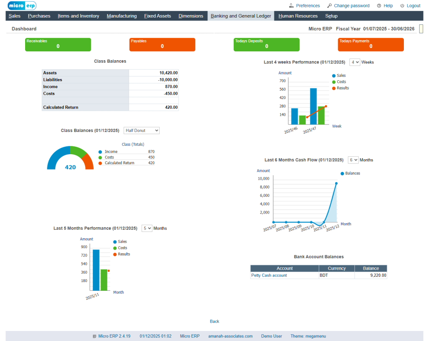Toggle Costs series in monthly performance legend

(115, 248)
